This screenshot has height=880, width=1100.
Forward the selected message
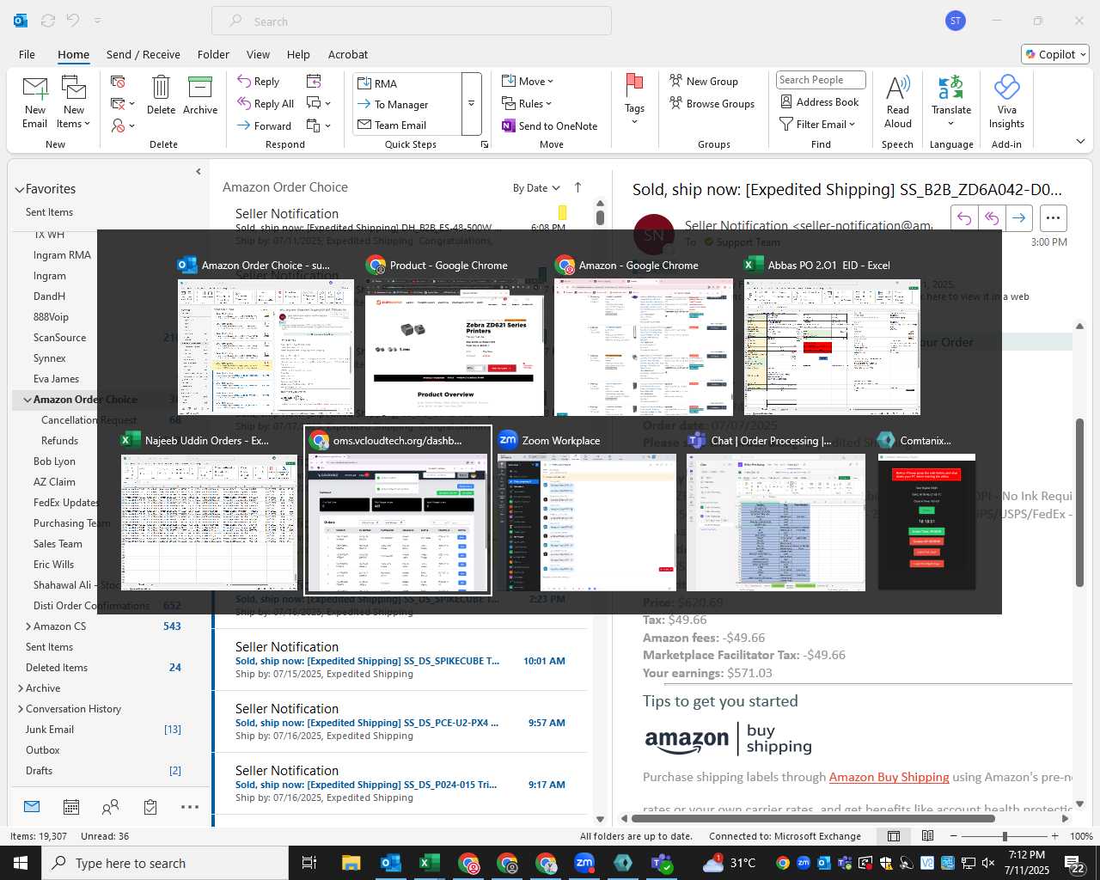265,125
